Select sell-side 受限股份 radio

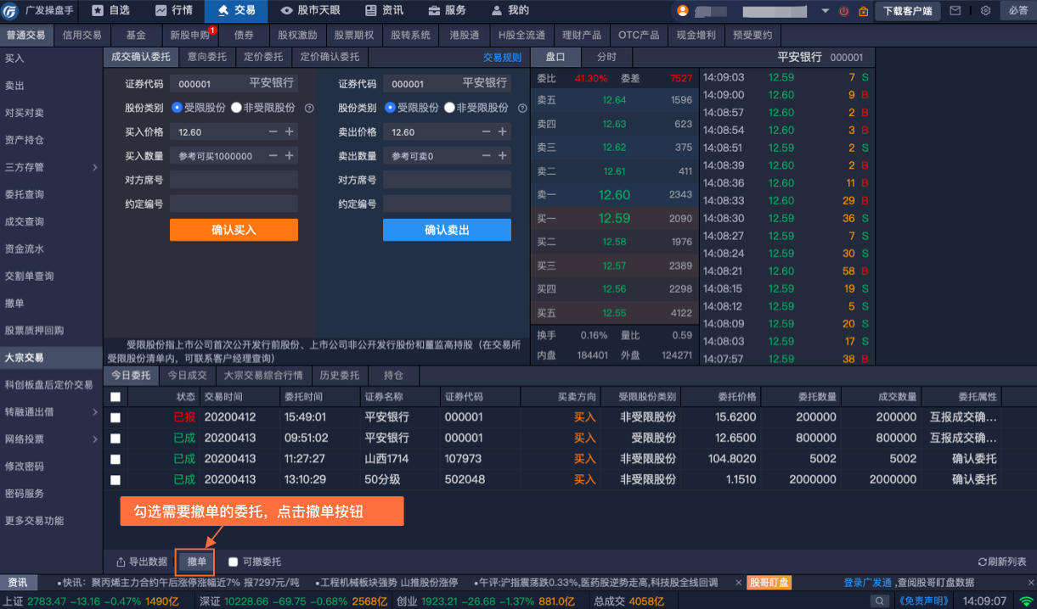pos(391,108)
